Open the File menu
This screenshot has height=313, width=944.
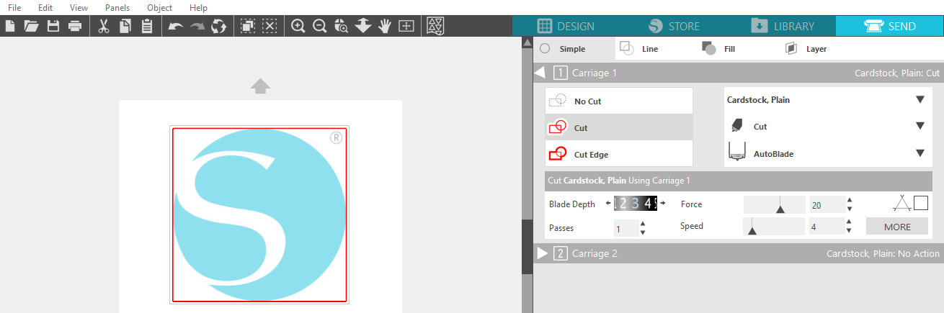pyautogui.click(x=14, y=8)
